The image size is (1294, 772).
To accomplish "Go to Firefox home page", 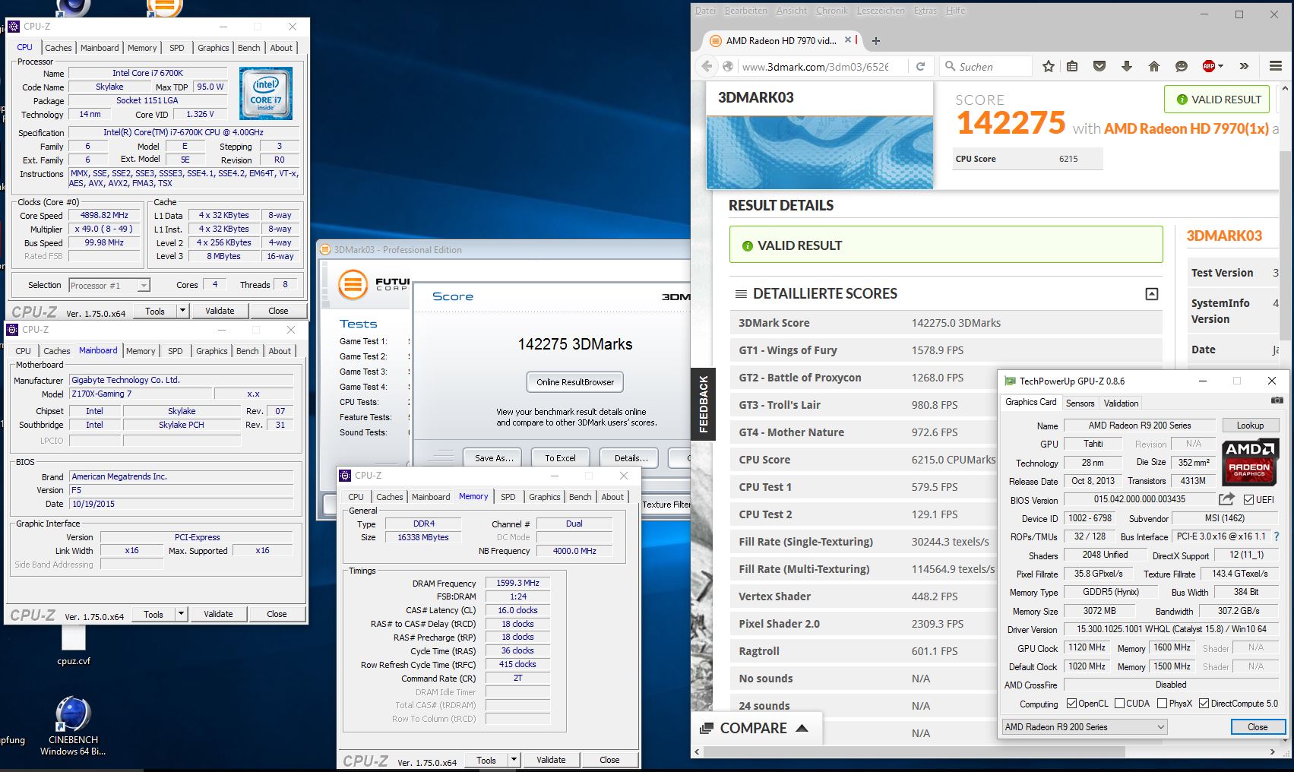I will (x=1154, y=66).
